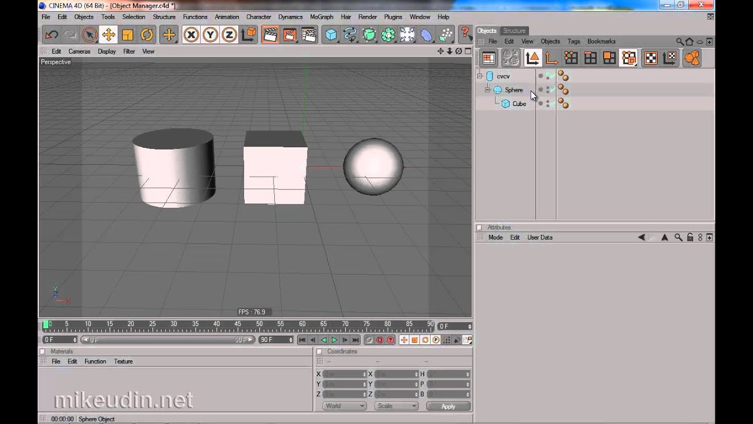Open the Tags menu in Objects panel
Image resolution: width=753 pixels, height=424 pixels.
tap(574, 42)
